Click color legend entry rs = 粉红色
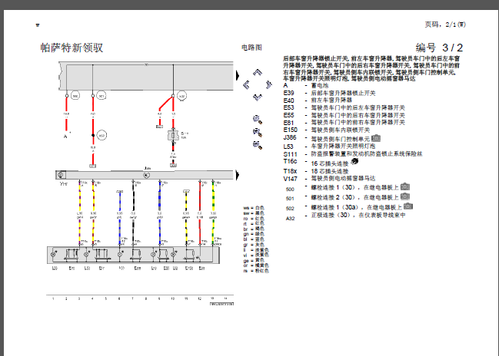The height and width of the screenshot is (356, 499). pyautogui.click(x=256, y=271)
